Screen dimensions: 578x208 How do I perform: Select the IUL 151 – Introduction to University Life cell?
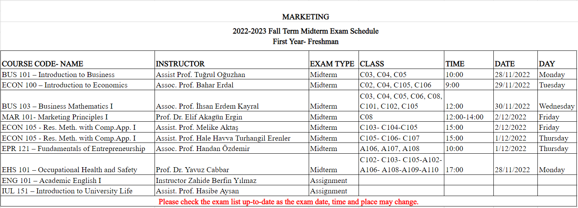click(77, 191)
